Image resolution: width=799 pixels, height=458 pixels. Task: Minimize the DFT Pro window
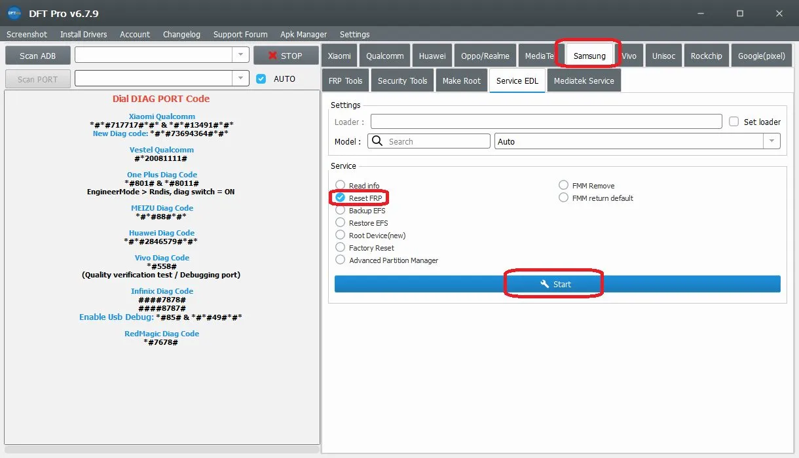tap(701, 13)
